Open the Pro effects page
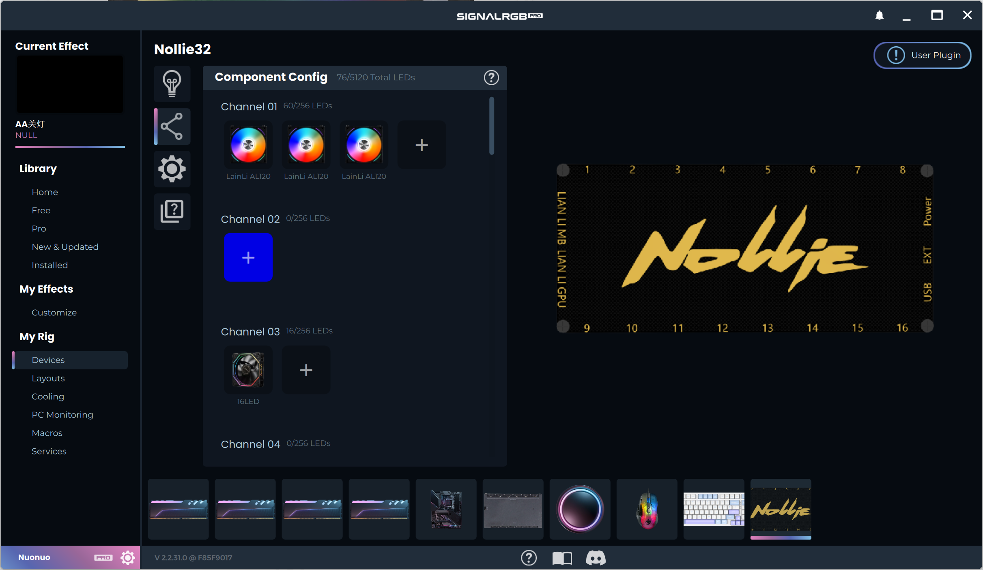Viewport: 983px width, 570px height. [39, 229]
